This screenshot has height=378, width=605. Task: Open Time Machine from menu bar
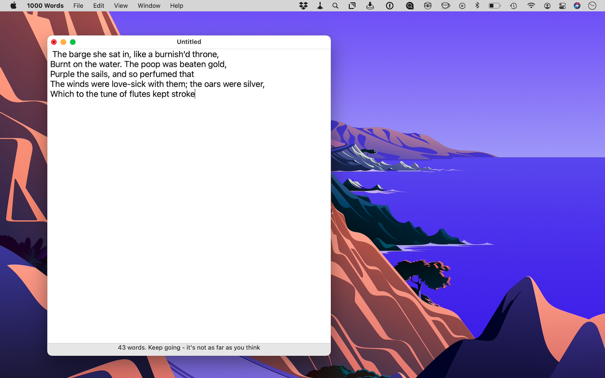point(513,6)
